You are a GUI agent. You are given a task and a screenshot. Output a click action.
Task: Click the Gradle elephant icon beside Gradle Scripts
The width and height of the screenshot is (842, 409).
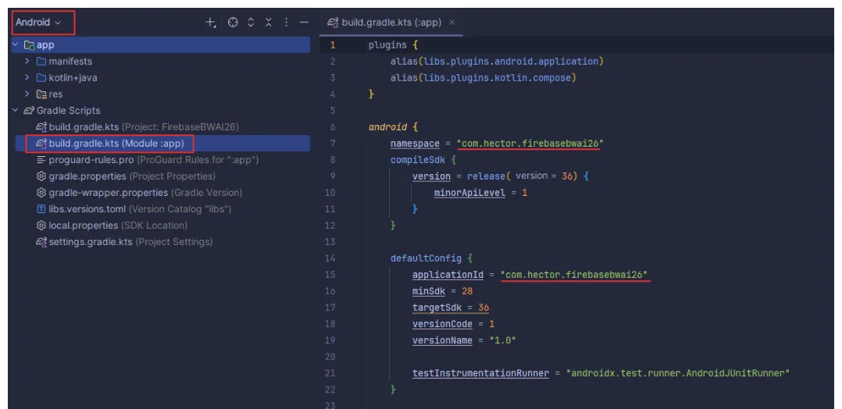(x=28, y=111)
